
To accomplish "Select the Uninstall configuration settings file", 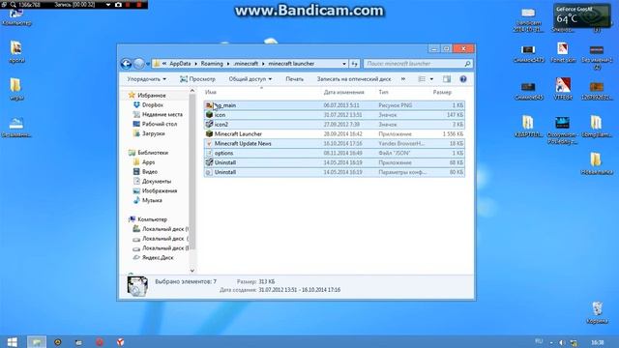I will pyautogui.click(x=334, y=172).
